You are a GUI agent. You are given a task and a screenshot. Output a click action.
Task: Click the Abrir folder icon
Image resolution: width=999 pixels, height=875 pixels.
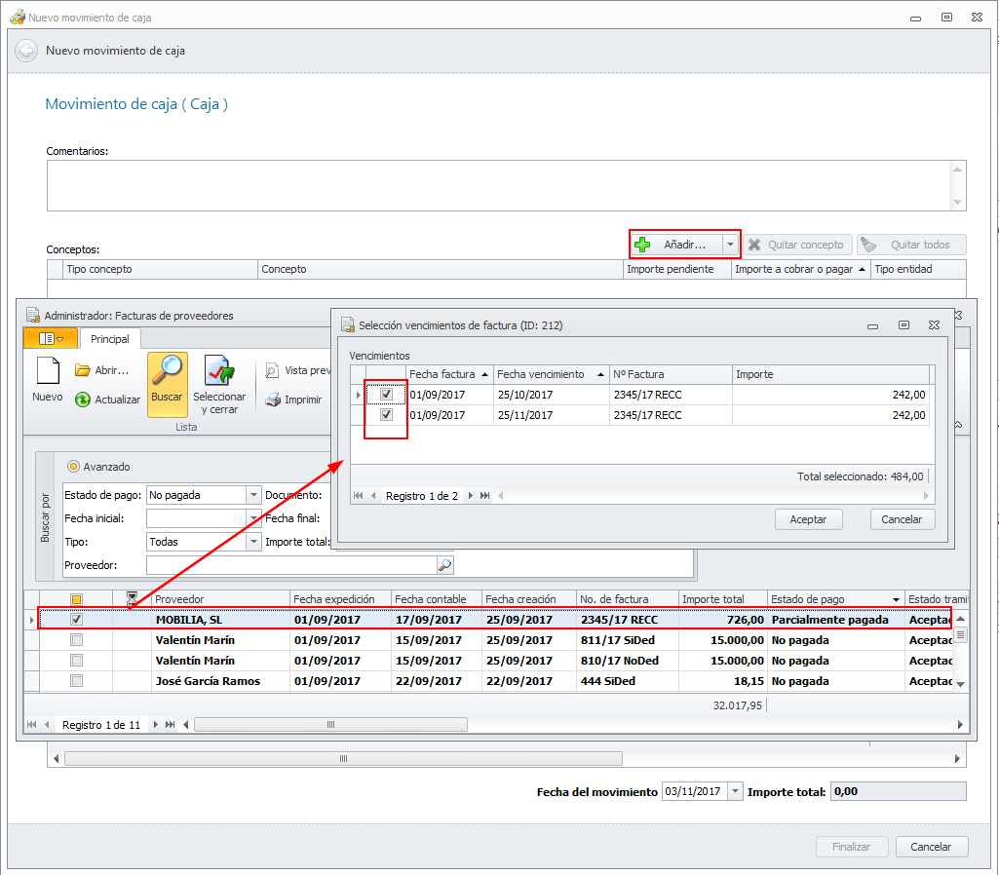[x=83, y=370]
